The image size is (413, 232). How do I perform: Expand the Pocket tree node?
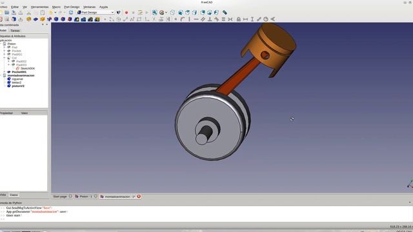click(5, 51)
